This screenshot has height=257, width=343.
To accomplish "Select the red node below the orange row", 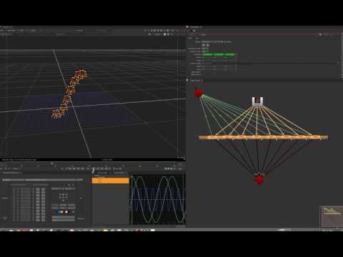I will 259,179.
